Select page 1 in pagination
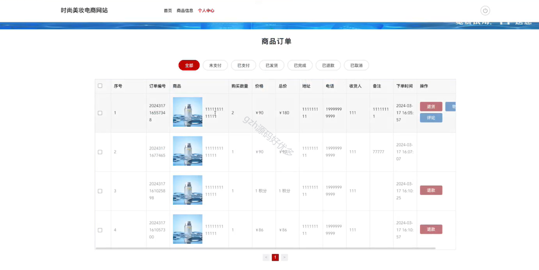 point(275,257)
